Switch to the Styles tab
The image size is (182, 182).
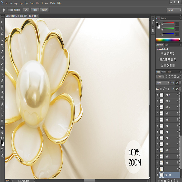coord(167,45)
